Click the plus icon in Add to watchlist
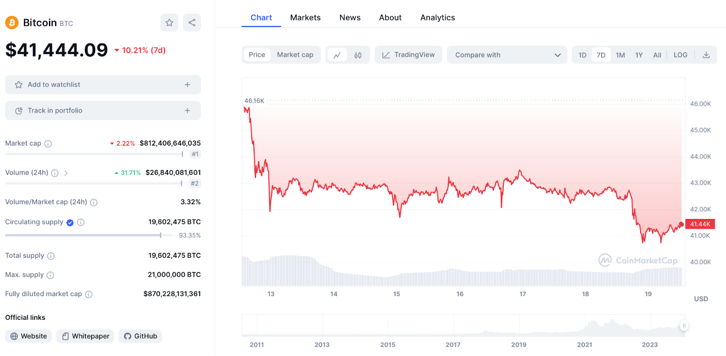The image size is (726, 356). coord(187,85)
